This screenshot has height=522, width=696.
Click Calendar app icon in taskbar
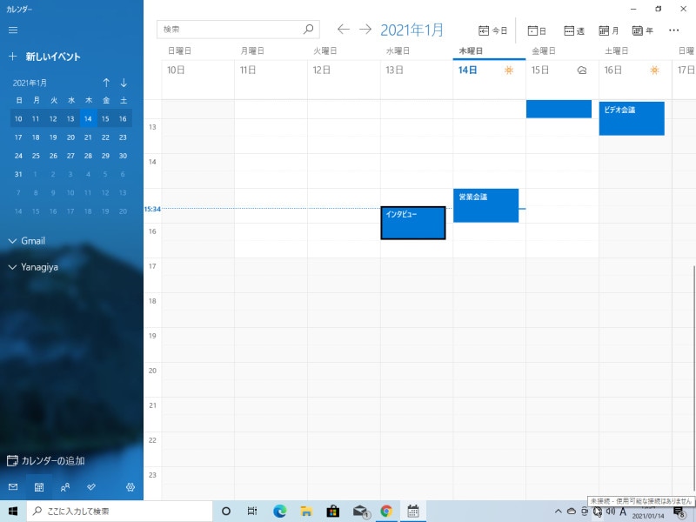tap(413, 512)
